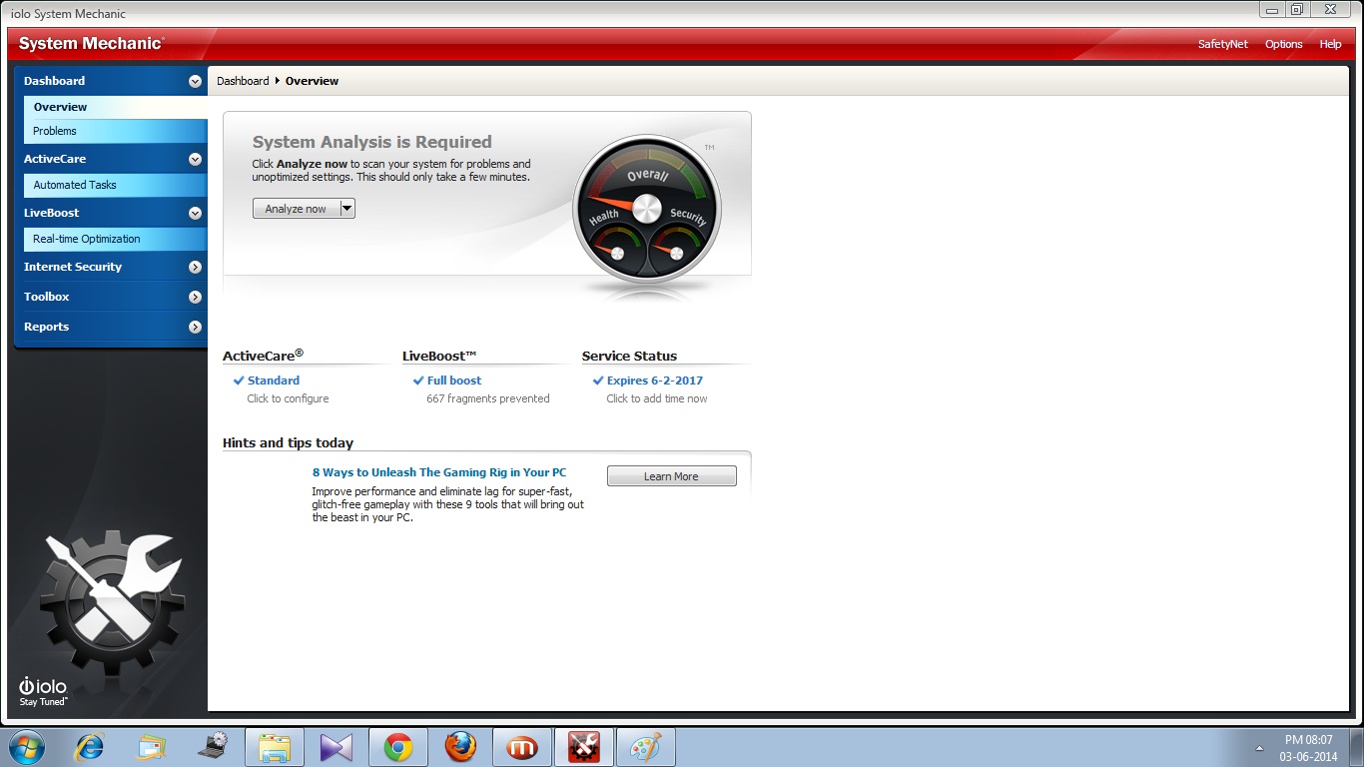The image size is (1364, 767).
Task: Open the Analyze now dropdown arrow
Action: [347, 209]
